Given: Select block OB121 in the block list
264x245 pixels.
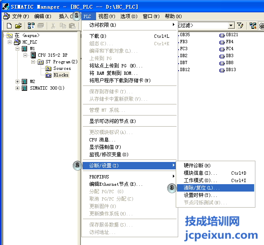Looking at the screenshot, I should tap(232, 35).
